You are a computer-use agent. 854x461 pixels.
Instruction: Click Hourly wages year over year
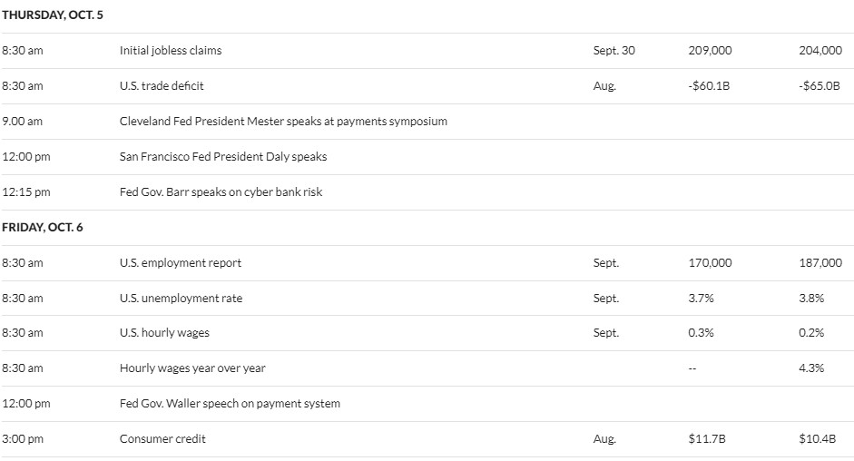pyautogui.click(x=192, y=368)
